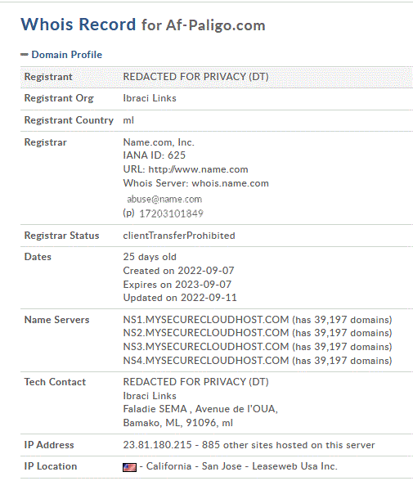Click the REDACTED FOR PRIVACY registrant value

195,77
